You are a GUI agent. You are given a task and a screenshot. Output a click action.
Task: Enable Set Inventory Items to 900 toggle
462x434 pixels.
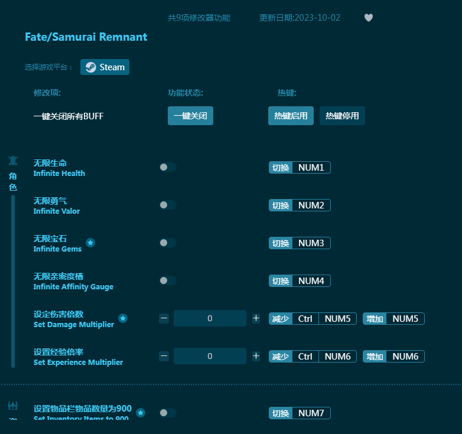pyautogui.click(x=168, y=413)
